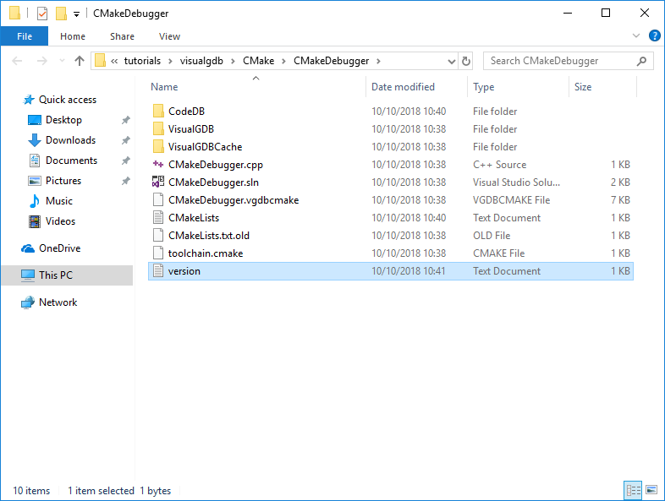This screenshot has height=501, width=665.
Task: Open chevron after the CMake breadcrumb
Action: (283, 61)
